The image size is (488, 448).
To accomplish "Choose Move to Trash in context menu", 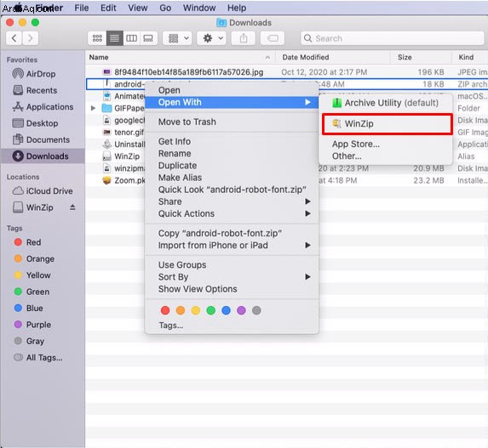I will [x=232, y=122].
